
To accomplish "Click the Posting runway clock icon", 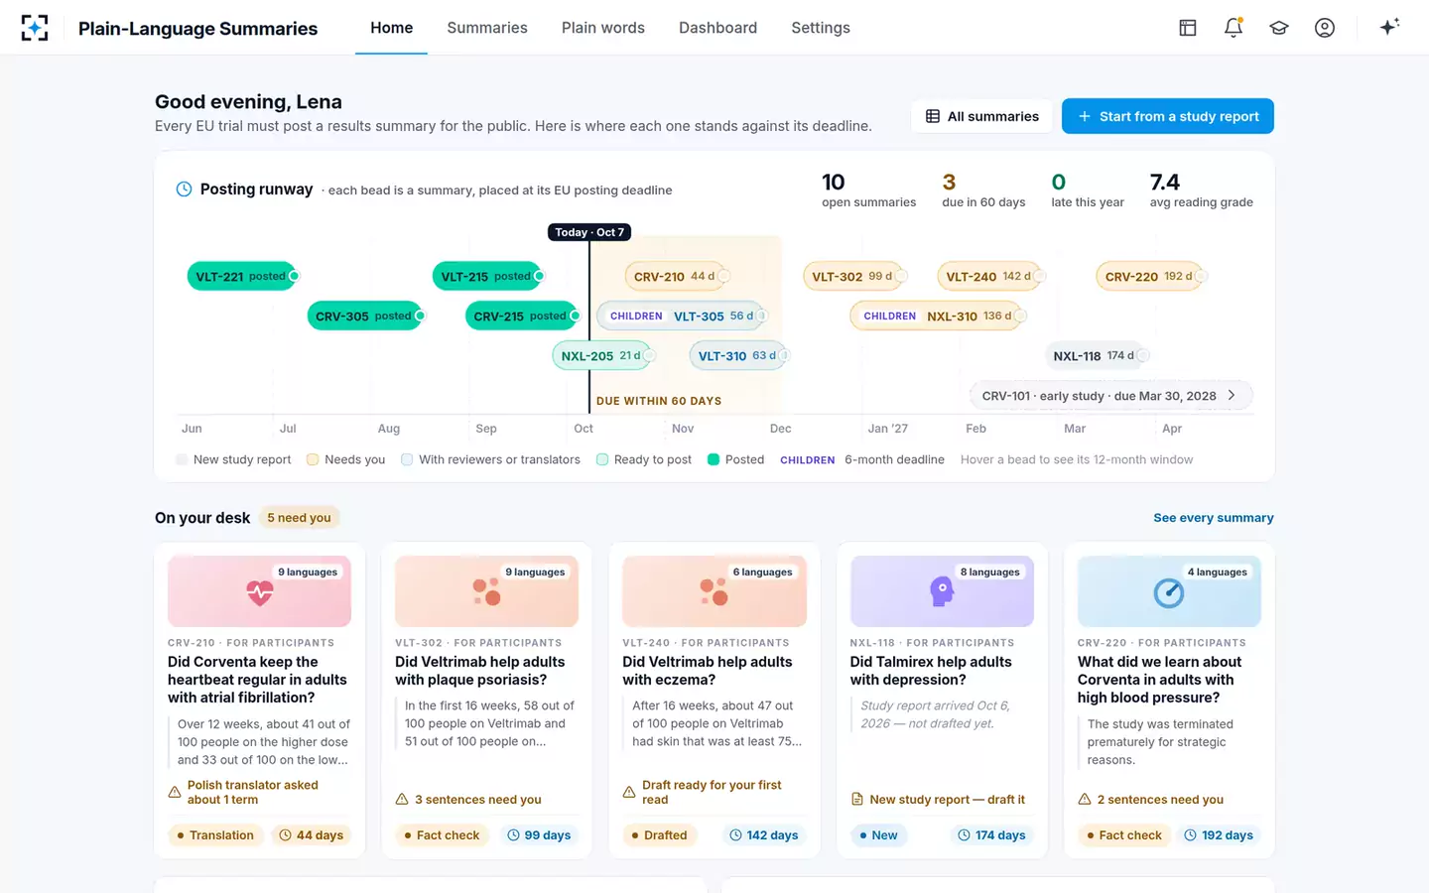I will (184, 190).
